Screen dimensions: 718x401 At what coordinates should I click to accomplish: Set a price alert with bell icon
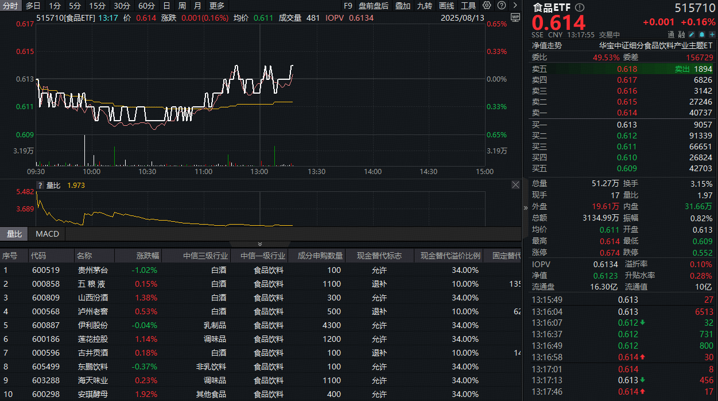(x=703, y=34)
